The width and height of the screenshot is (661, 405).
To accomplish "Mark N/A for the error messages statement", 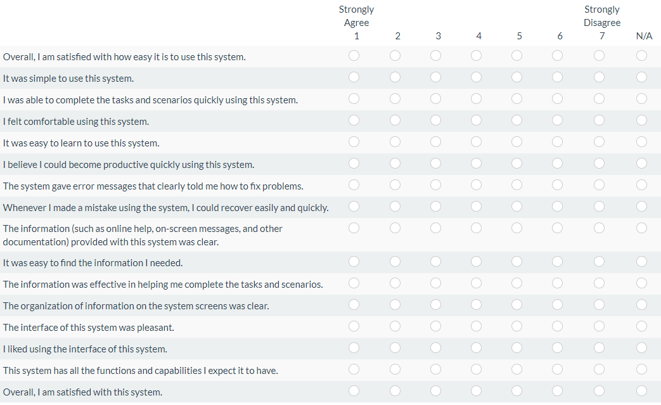I will point(642,185).
